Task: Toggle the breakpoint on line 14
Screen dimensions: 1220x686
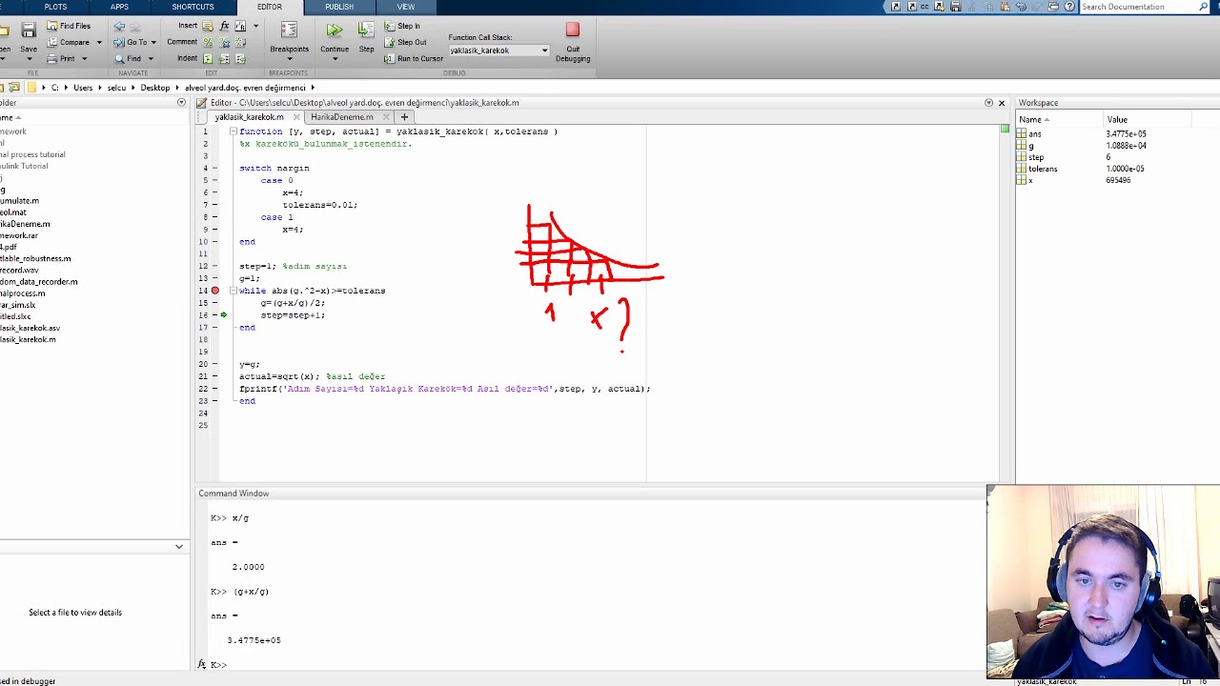Action: (x=215, y=291)
